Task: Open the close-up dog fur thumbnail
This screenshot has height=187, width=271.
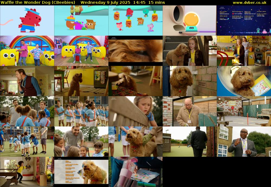Action: (x=135, y=51)
